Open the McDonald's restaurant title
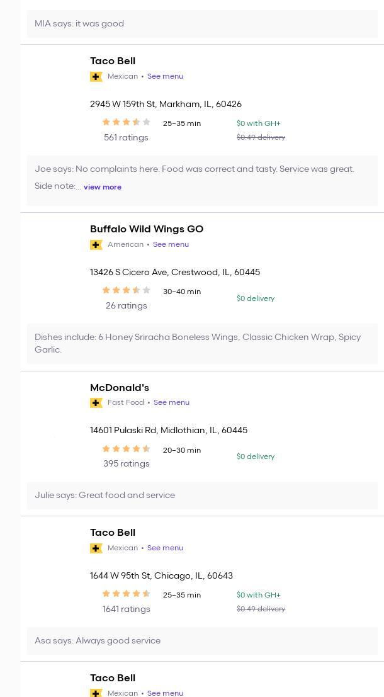The height and width of the screenshot is (697, 384). pos(120,388)
